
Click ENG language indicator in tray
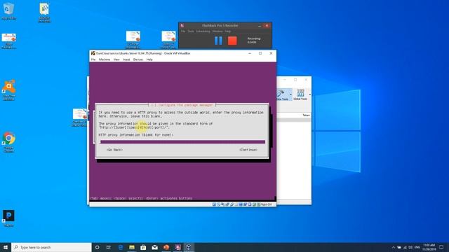click(x=417, y=247)
